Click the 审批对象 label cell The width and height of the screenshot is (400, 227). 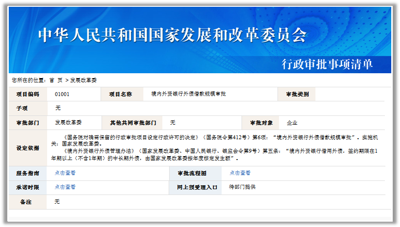pos(261,123)
